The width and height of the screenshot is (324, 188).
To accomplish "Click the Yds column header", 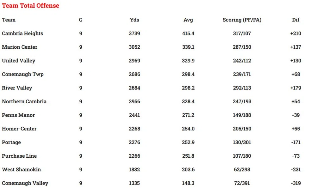I will tap(134, 20).
